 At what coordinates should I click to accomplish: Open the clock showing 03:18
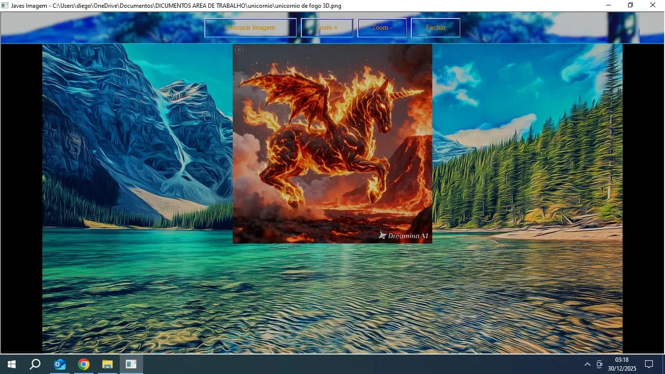coord(622,364)
